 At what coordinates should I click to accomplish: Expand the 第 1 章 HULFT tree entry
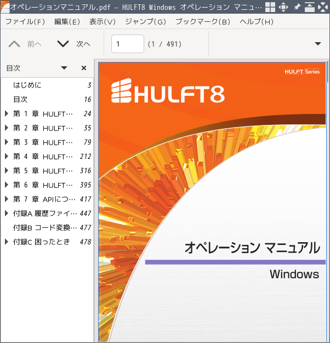[x=7, y=113]
